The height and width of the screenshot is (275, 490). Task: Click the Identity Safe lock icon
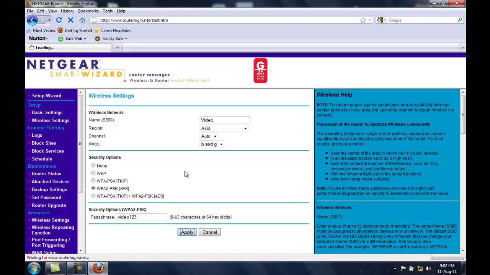tap(97, 39)
